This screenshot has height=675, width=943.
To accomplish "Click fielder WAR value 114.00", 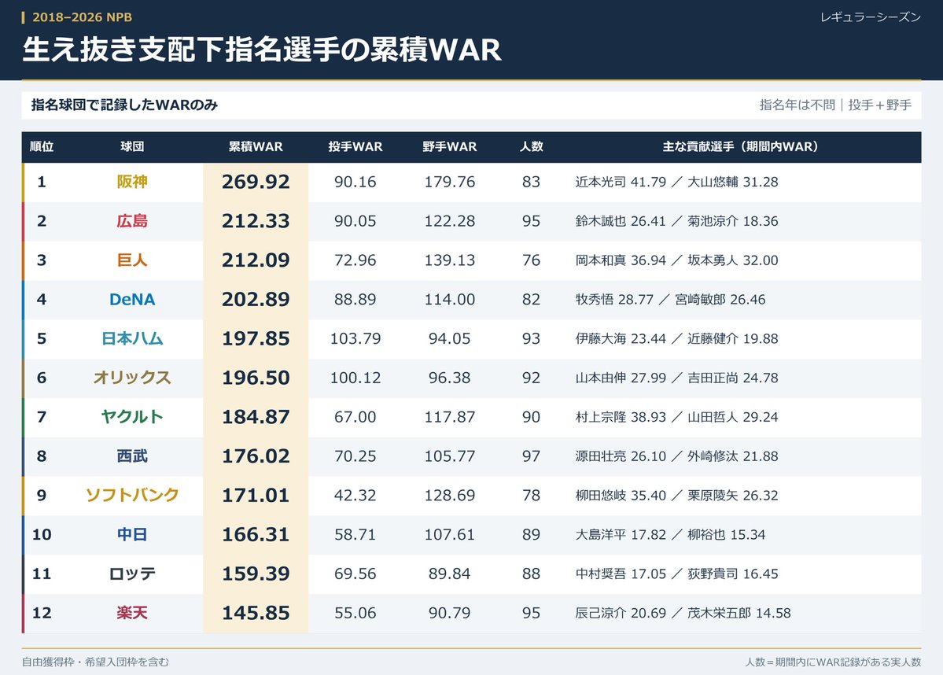I will pyautogui.click(x=449, y=299).
